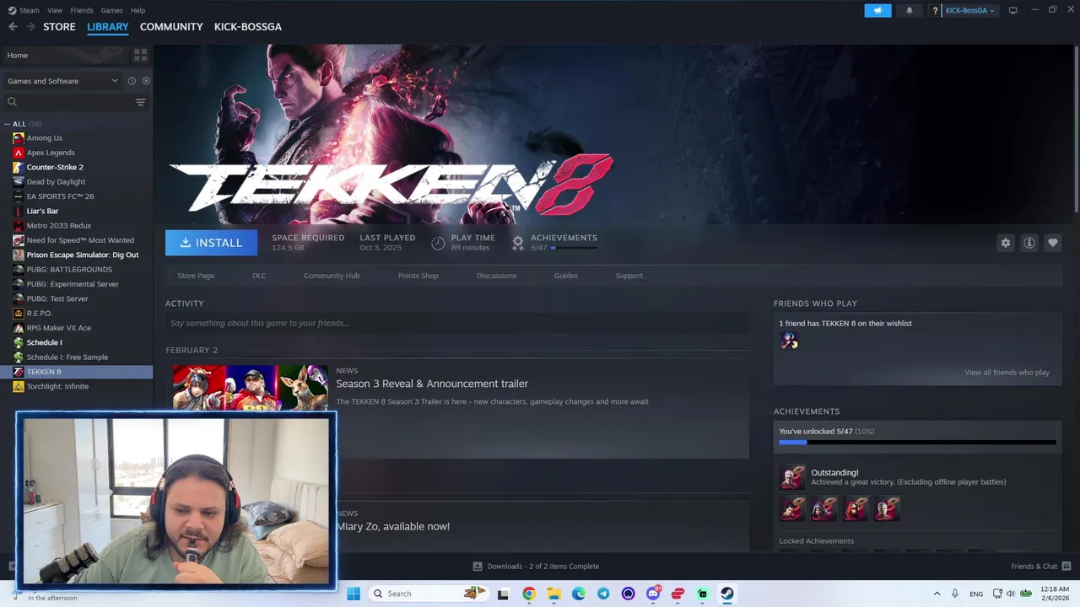Switch library to grid collections view

140,55
